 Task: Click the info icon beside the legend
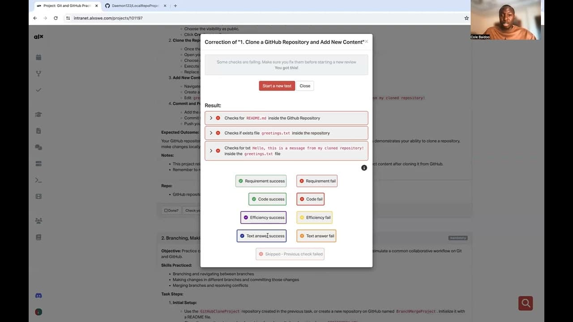pos(364,168)
